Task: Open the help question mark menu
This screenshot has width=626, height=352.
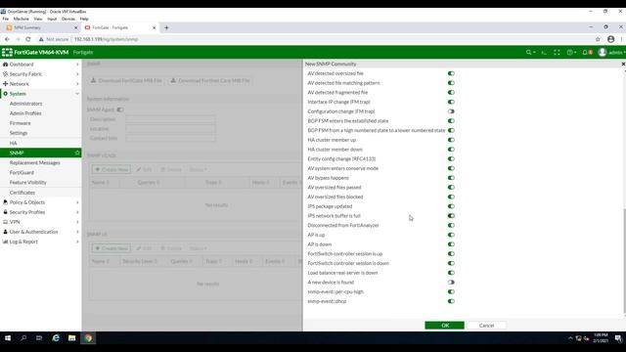Action: pos(571,52)
